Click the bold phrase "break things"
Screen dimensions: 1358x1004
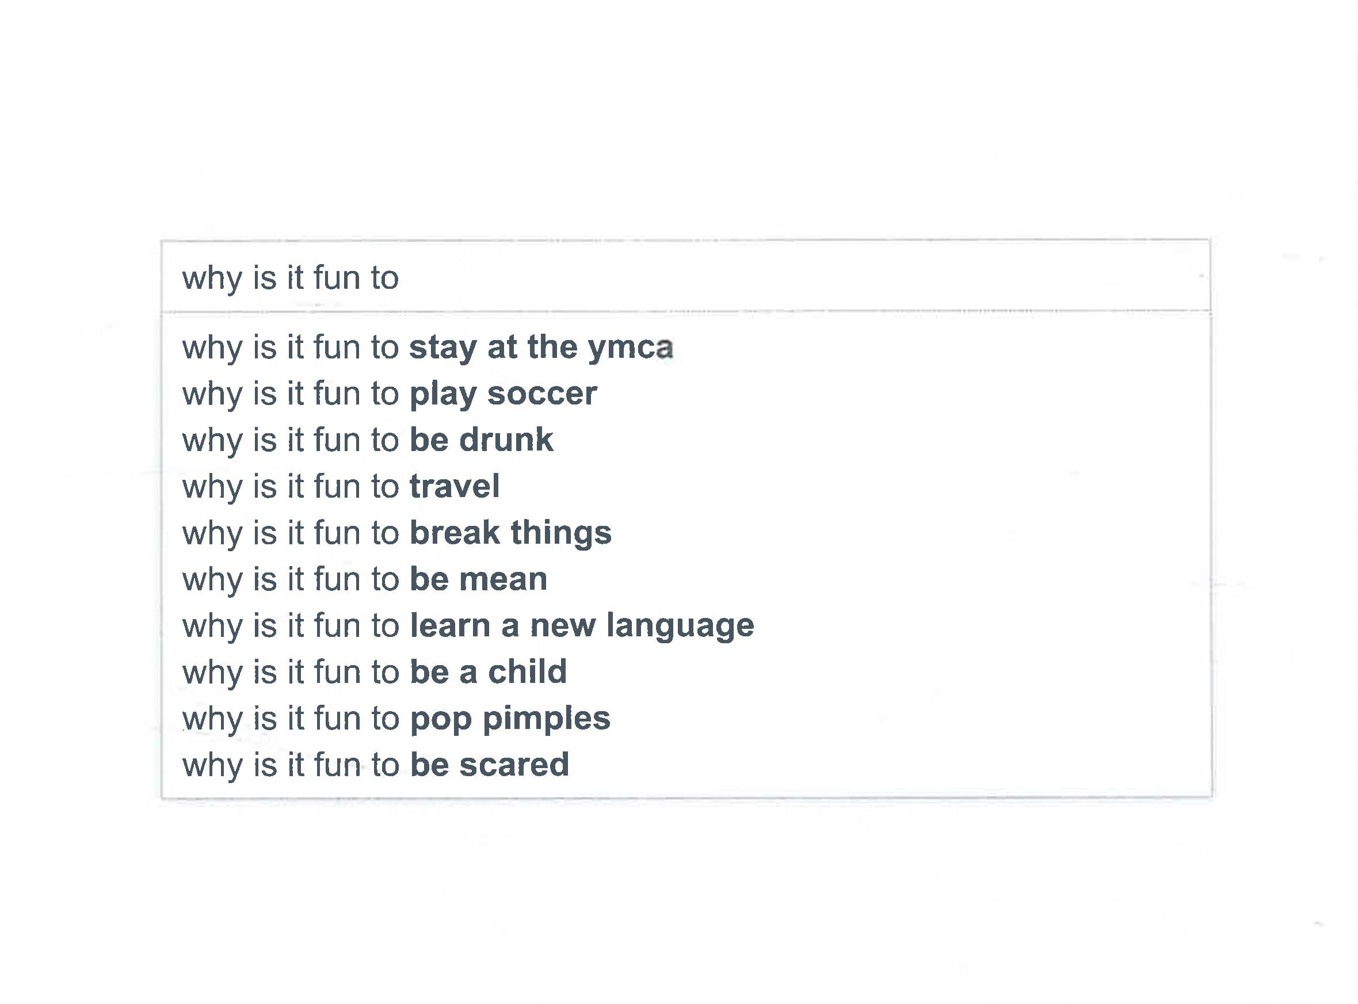coord(509,532)
